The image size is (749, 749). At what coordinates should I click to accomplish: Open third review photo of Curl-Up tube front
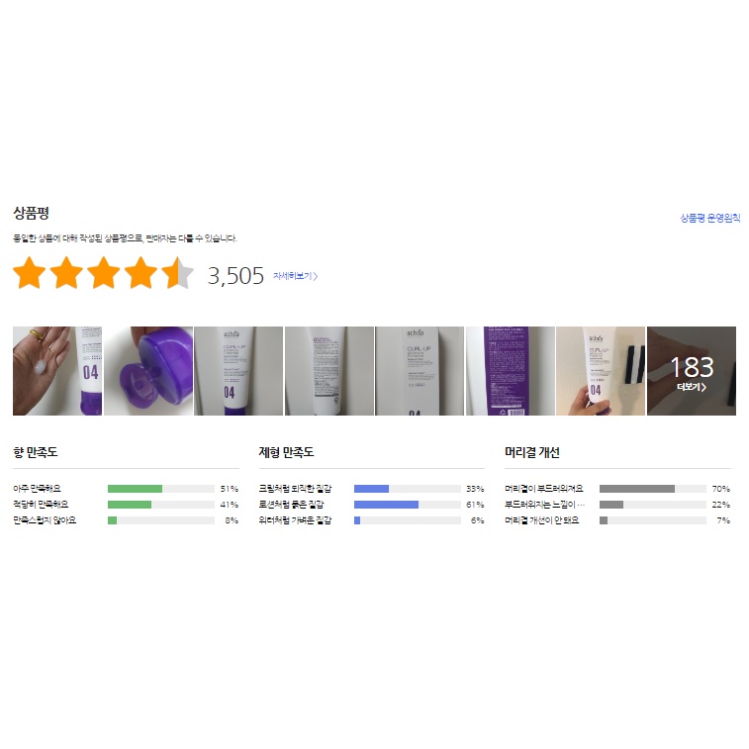(238, 371)
